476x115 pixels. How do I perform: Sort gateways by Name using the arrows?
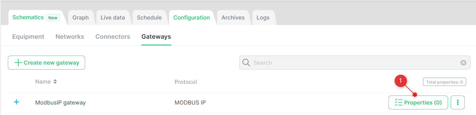tap(55, 82)
